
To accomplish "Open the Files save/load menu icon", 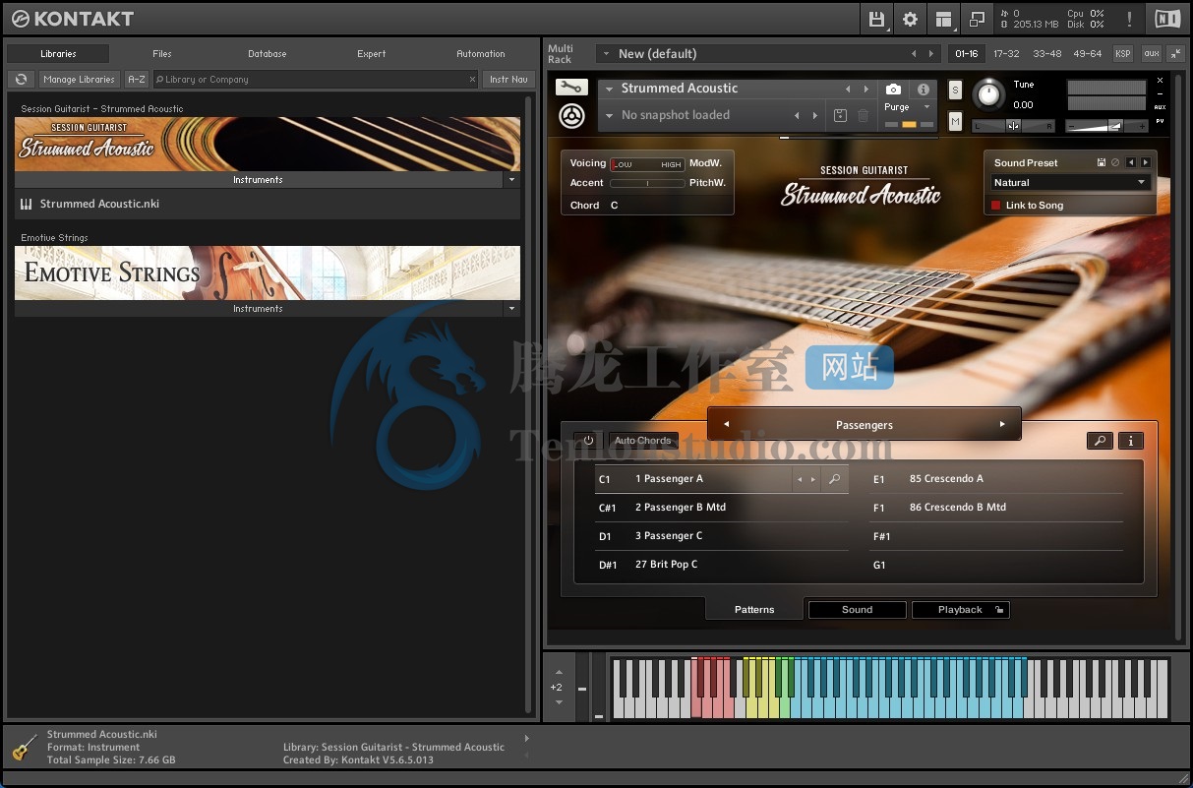I will point(876,19).
